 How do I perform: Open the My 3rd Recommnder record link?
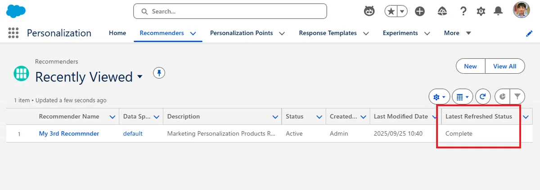tap(69, 133)
